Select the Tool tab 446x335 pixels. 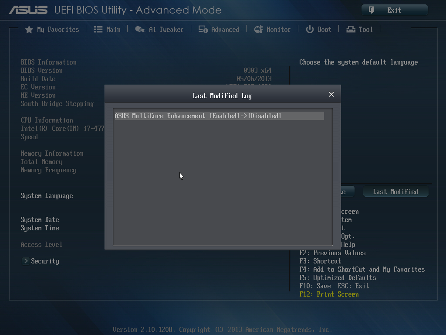pyautogui.click(x=359, y=30)
